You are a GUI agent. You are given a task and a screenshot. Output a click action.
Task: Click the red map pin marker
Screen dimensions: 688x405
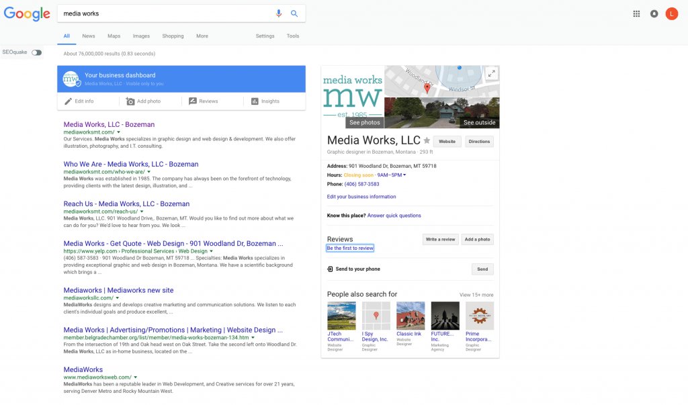tap(427, 88)
